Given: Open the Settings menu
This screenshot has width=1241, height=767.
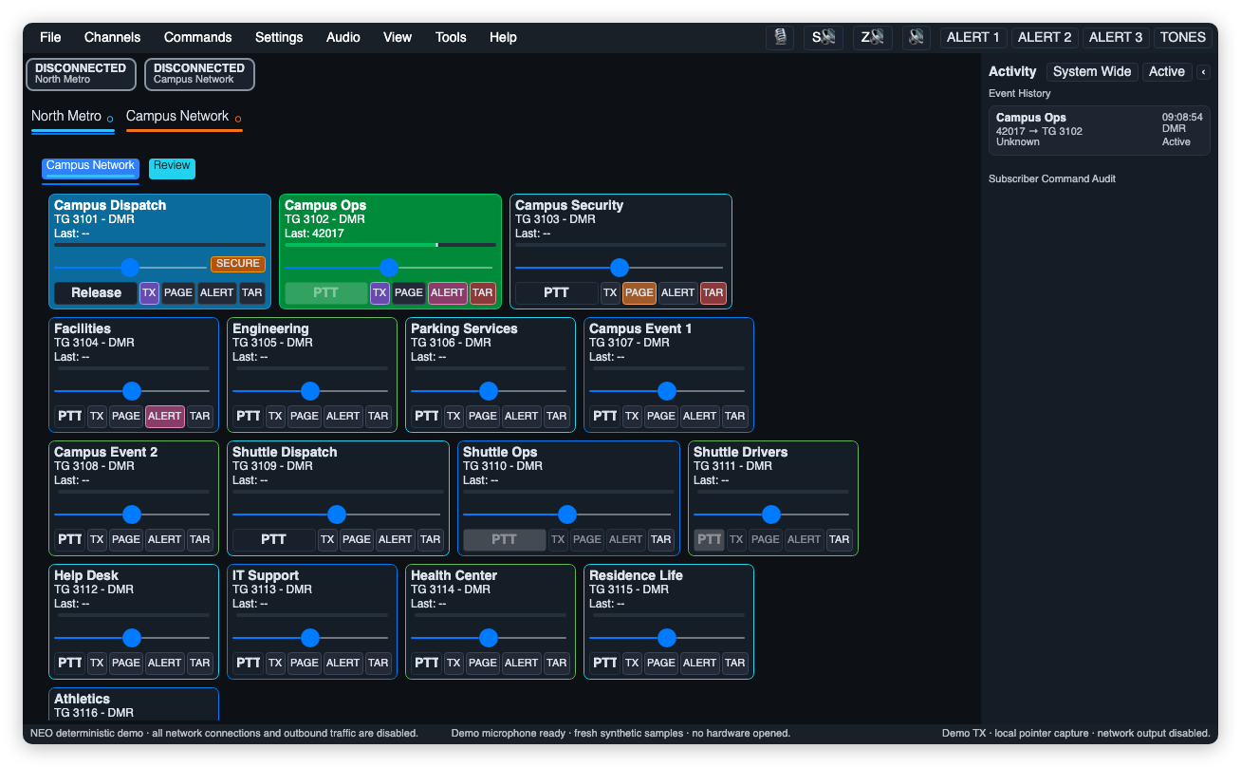Looking at the screenshot, I should point(279,38).
